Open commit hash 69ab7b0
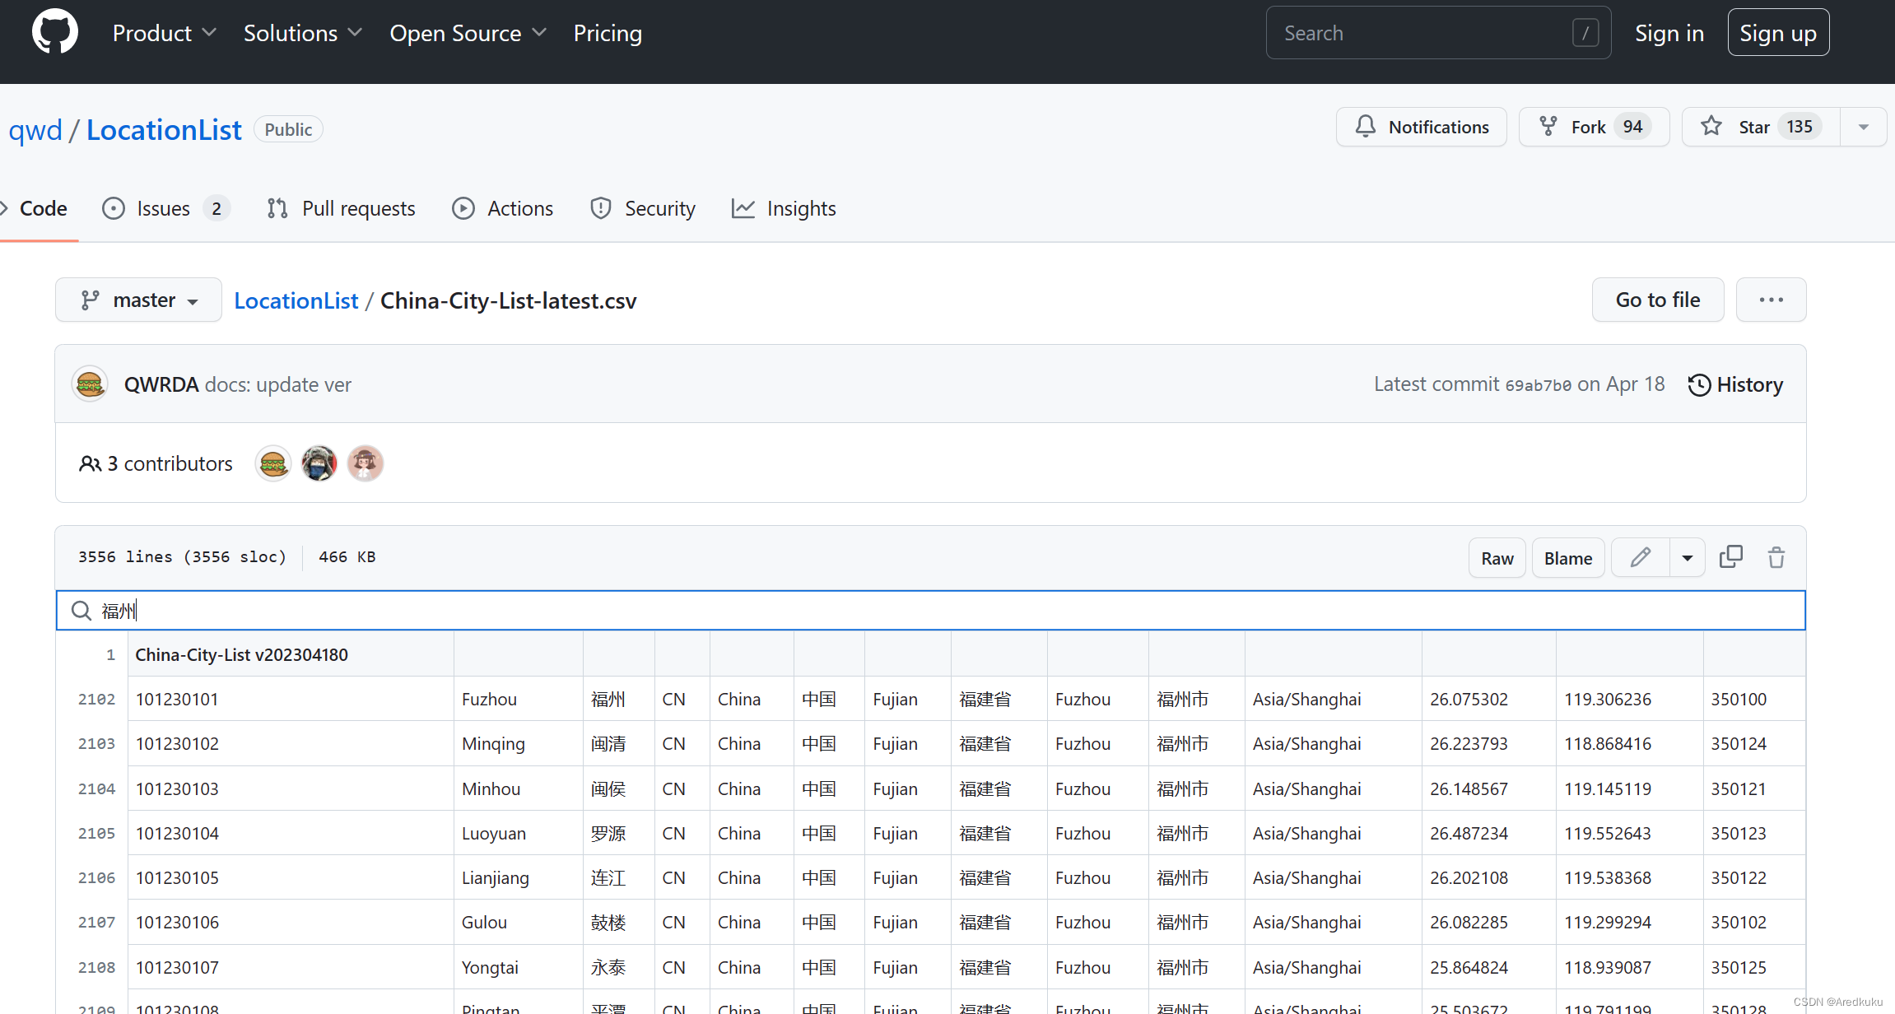This screenshot has height=1014, width=1895. [x=1538, y=385]
